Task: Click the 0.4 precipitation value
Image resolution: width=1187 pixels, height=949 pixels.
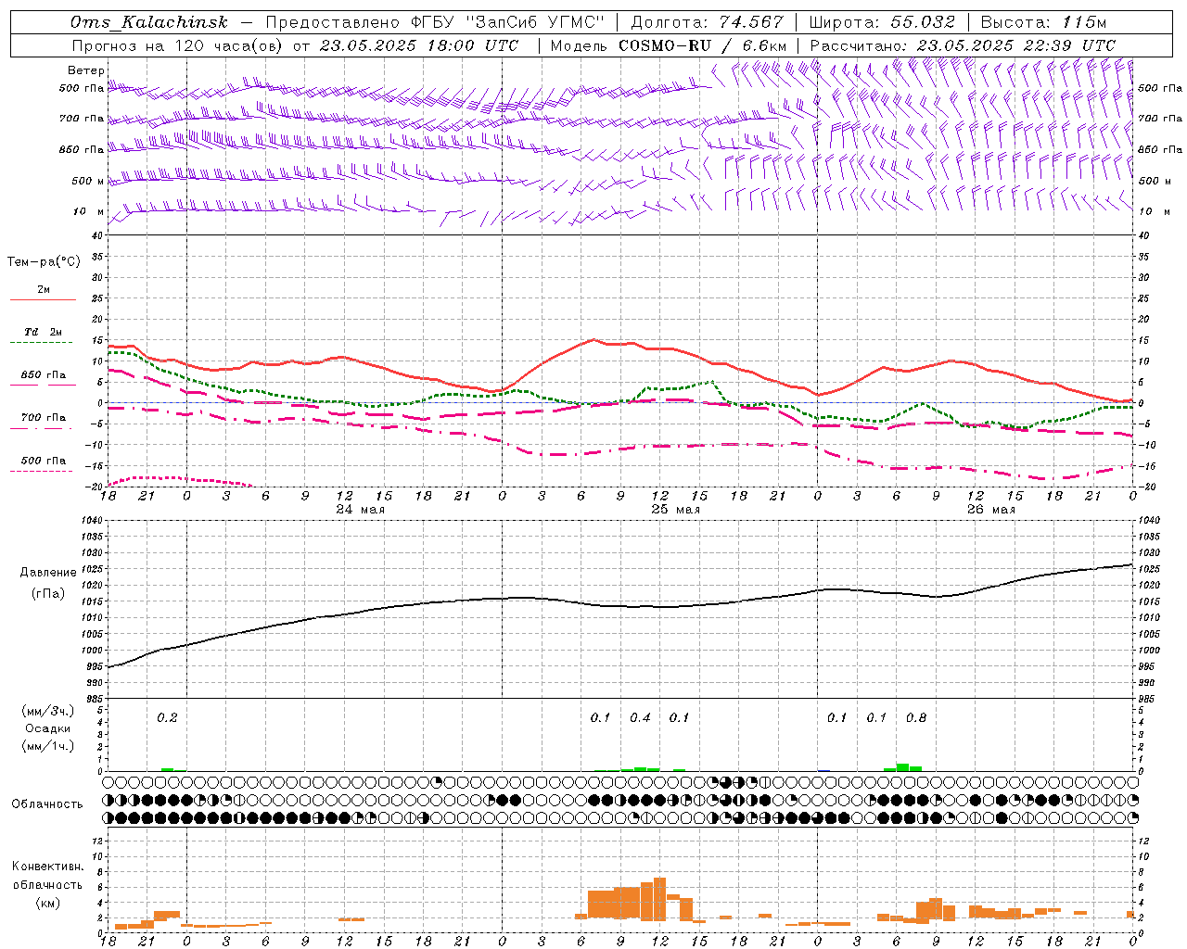Action: 640,717
